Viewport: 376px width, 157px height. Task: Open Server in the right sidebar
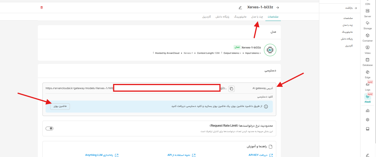pyautogui.click(x=367, y=13)
